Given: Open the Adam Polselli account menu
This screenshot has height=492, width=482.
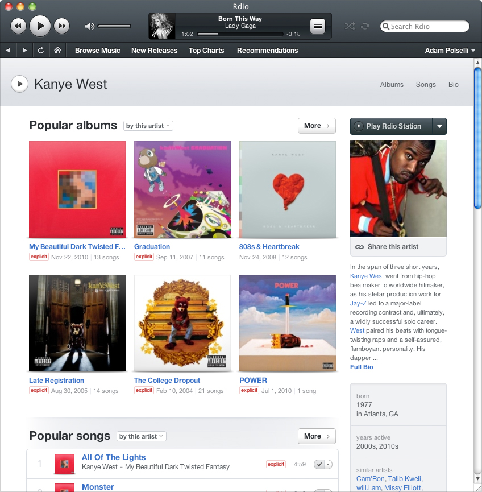Looking at the screenshot, I should click(450, 51).
